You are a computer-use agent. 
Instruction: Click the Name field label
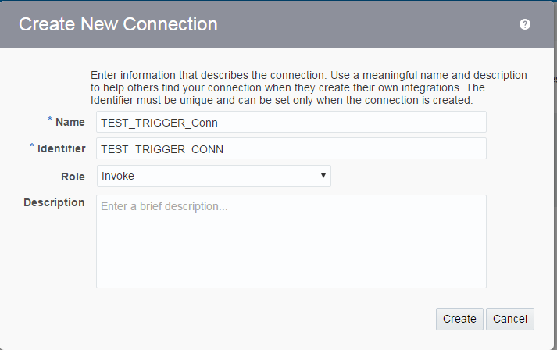coord(70,122)
